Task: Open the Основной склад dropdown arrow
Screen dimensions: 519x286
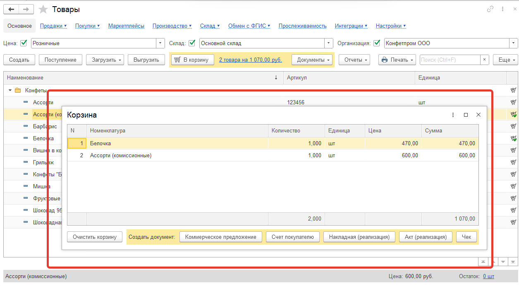Action: click(329, 43)
